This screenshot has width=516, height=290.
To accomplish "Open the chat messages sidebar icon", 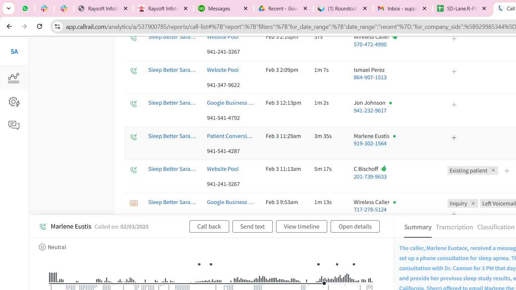I will coord(14,125).
